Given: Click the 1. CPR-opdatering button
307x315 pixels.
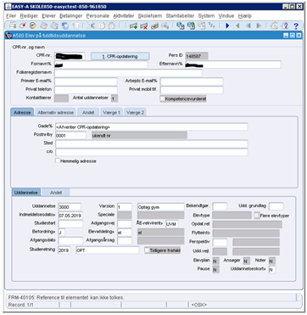Looking at the screenshot, I should (x=120, y=56).
